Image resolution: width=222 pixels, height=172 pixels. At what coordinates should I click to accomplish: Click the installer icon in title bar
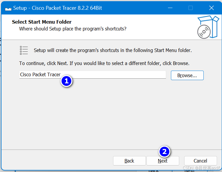click(8, 8)
